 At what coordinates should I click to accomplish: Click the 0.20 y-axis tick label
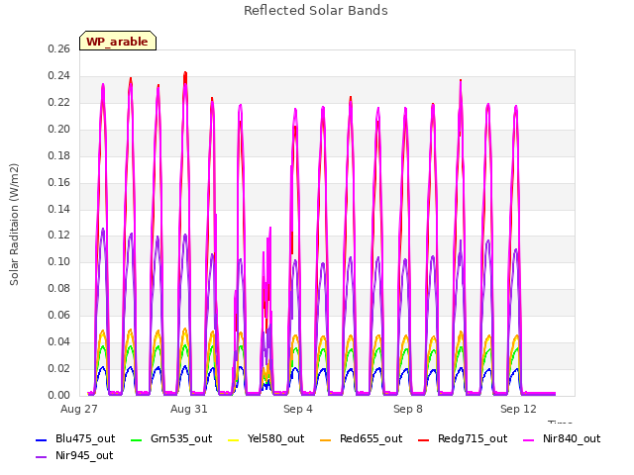tap(59, 129)
